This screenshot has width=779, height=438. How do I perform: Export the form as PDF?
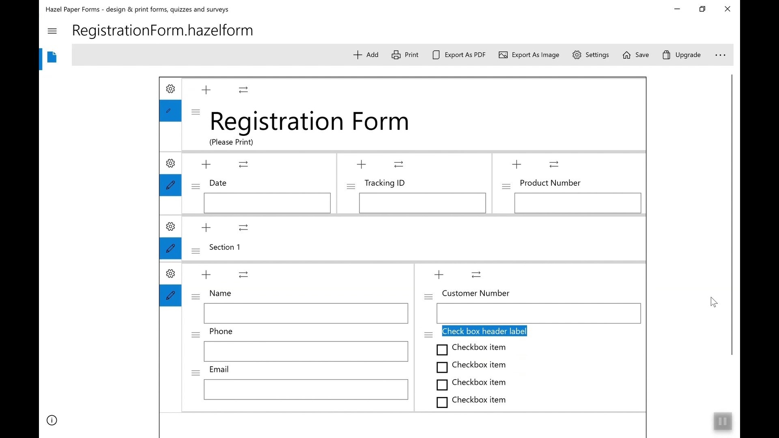[x=458, y=55]
